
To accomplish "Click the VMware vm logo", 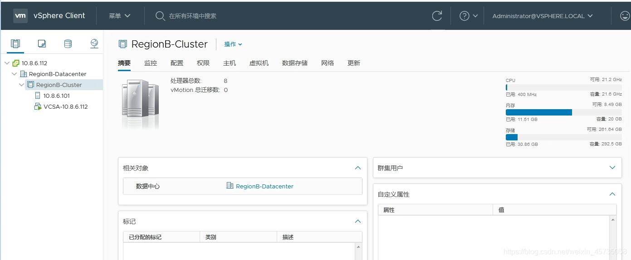I will (x=20, y=15).
